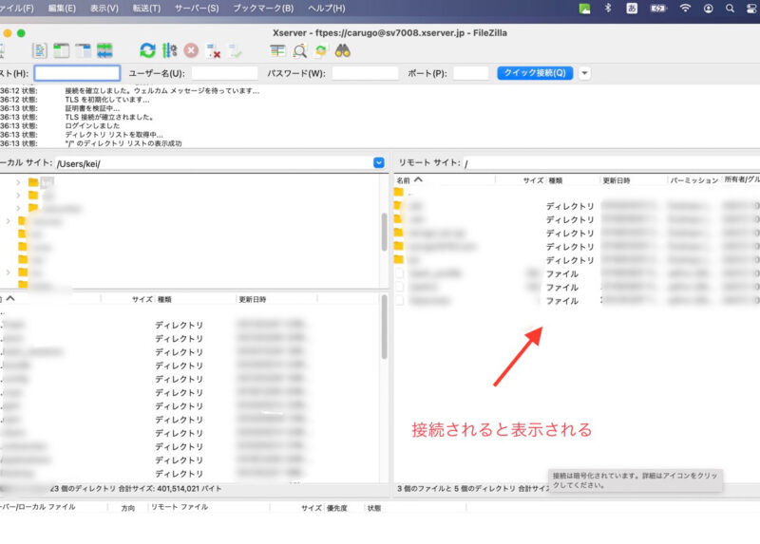Screen dimensions: 760x544
Task: Expand the local site path dropdown
Action: [x=378, y=163]
